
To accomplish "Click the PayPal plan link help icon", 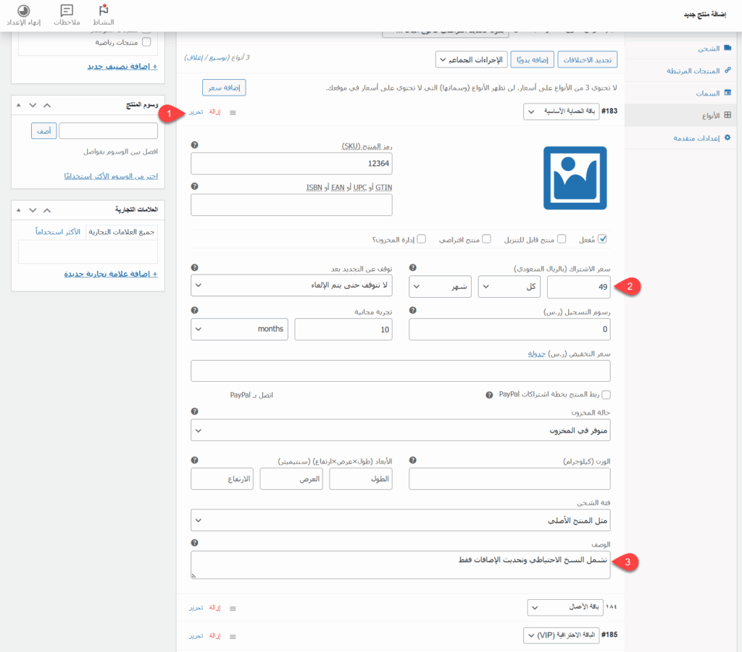I will tap(489, 395).
